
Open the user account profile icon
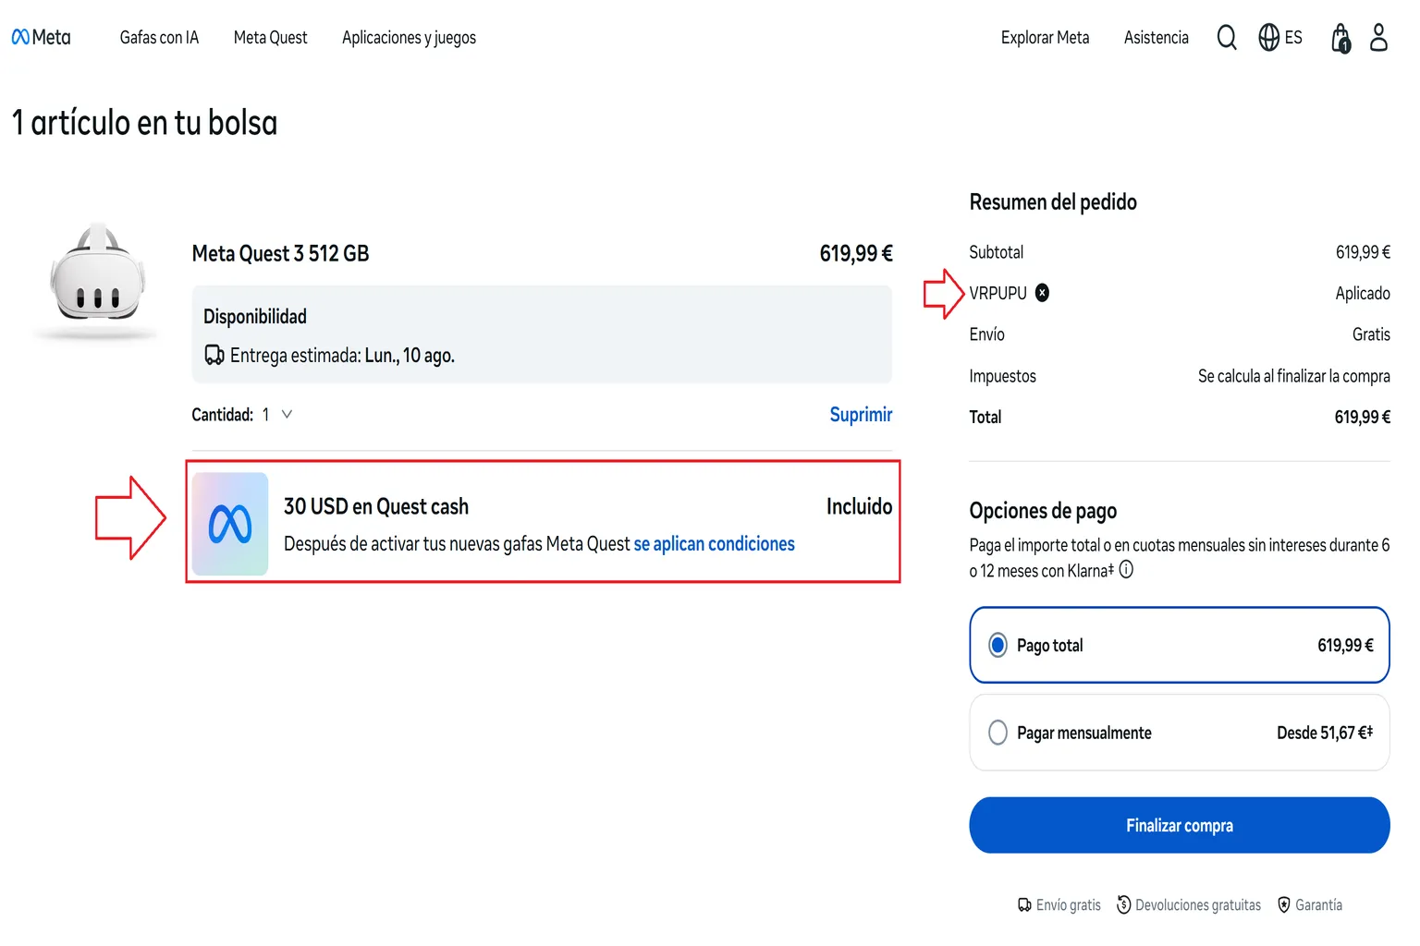tap(1378, 37)
